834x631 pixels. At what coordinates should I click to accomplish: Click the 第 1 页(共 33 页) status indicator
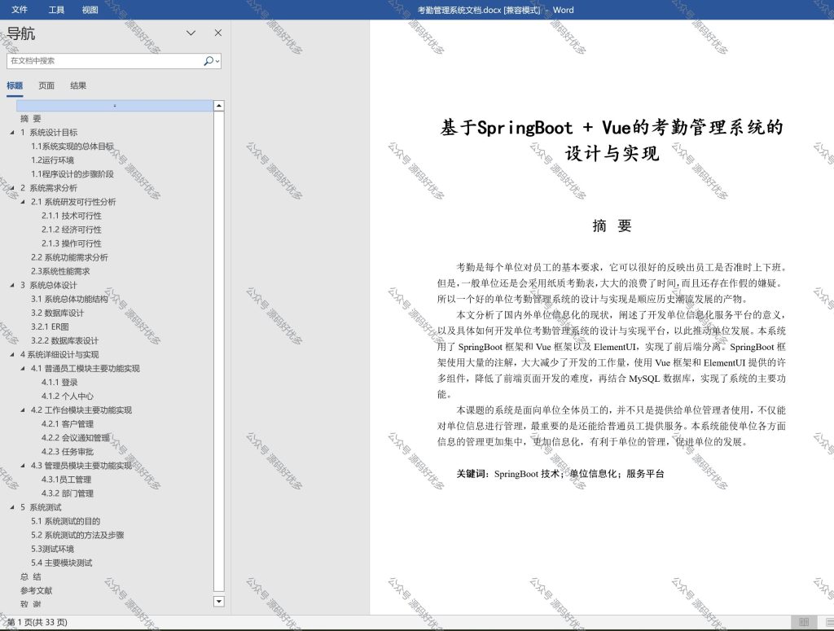point(37,622)
